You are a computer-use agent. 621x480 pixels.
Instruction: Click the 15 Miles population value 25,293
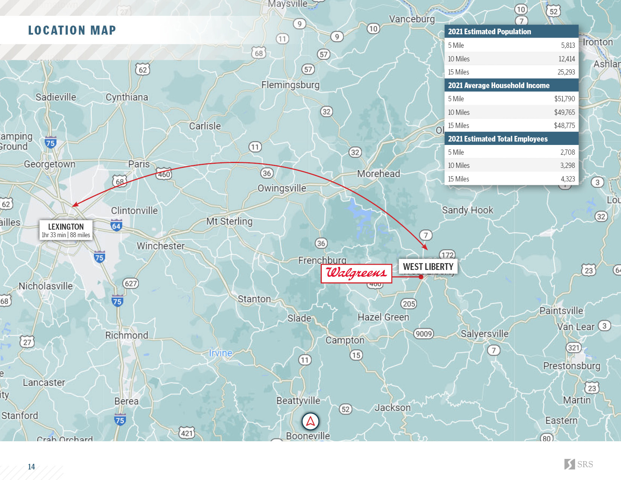coord(566,72)
